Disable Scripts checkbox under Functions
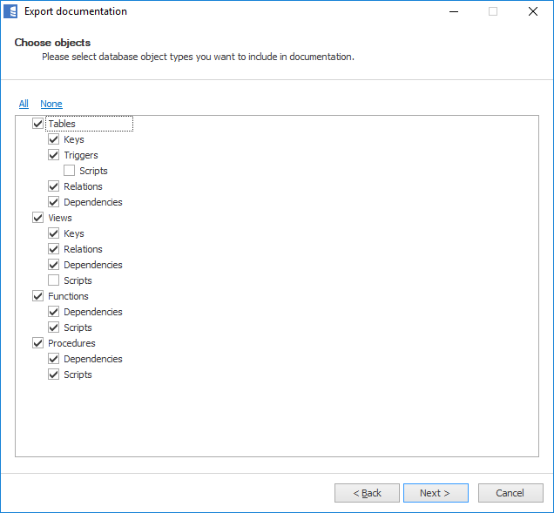This screenshot has height=513, width=554. (x=53, y=327)
